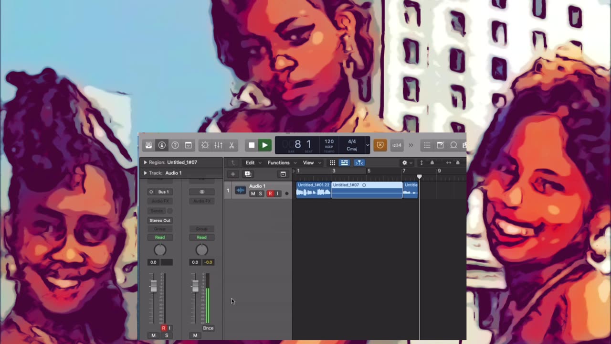
Task: Start playback with the green Play button
Action: [x=265, y=145]
